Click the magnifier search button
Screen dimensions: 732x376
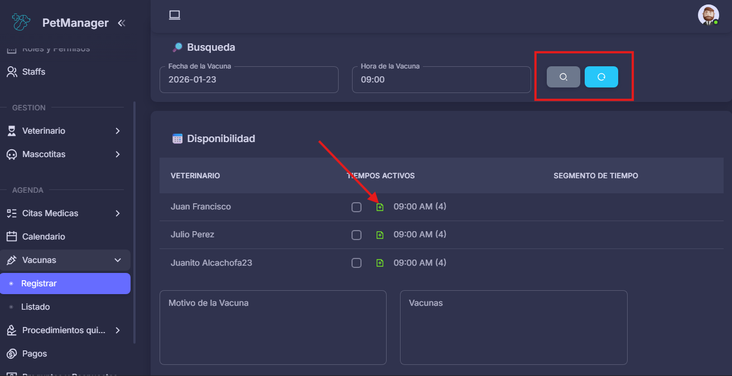[x=563, y=77]
